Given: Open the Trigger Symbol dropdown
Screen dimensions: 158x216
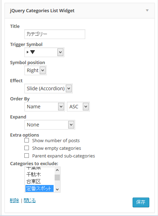Looking at the screenshot, I should [x=44, y=52].
